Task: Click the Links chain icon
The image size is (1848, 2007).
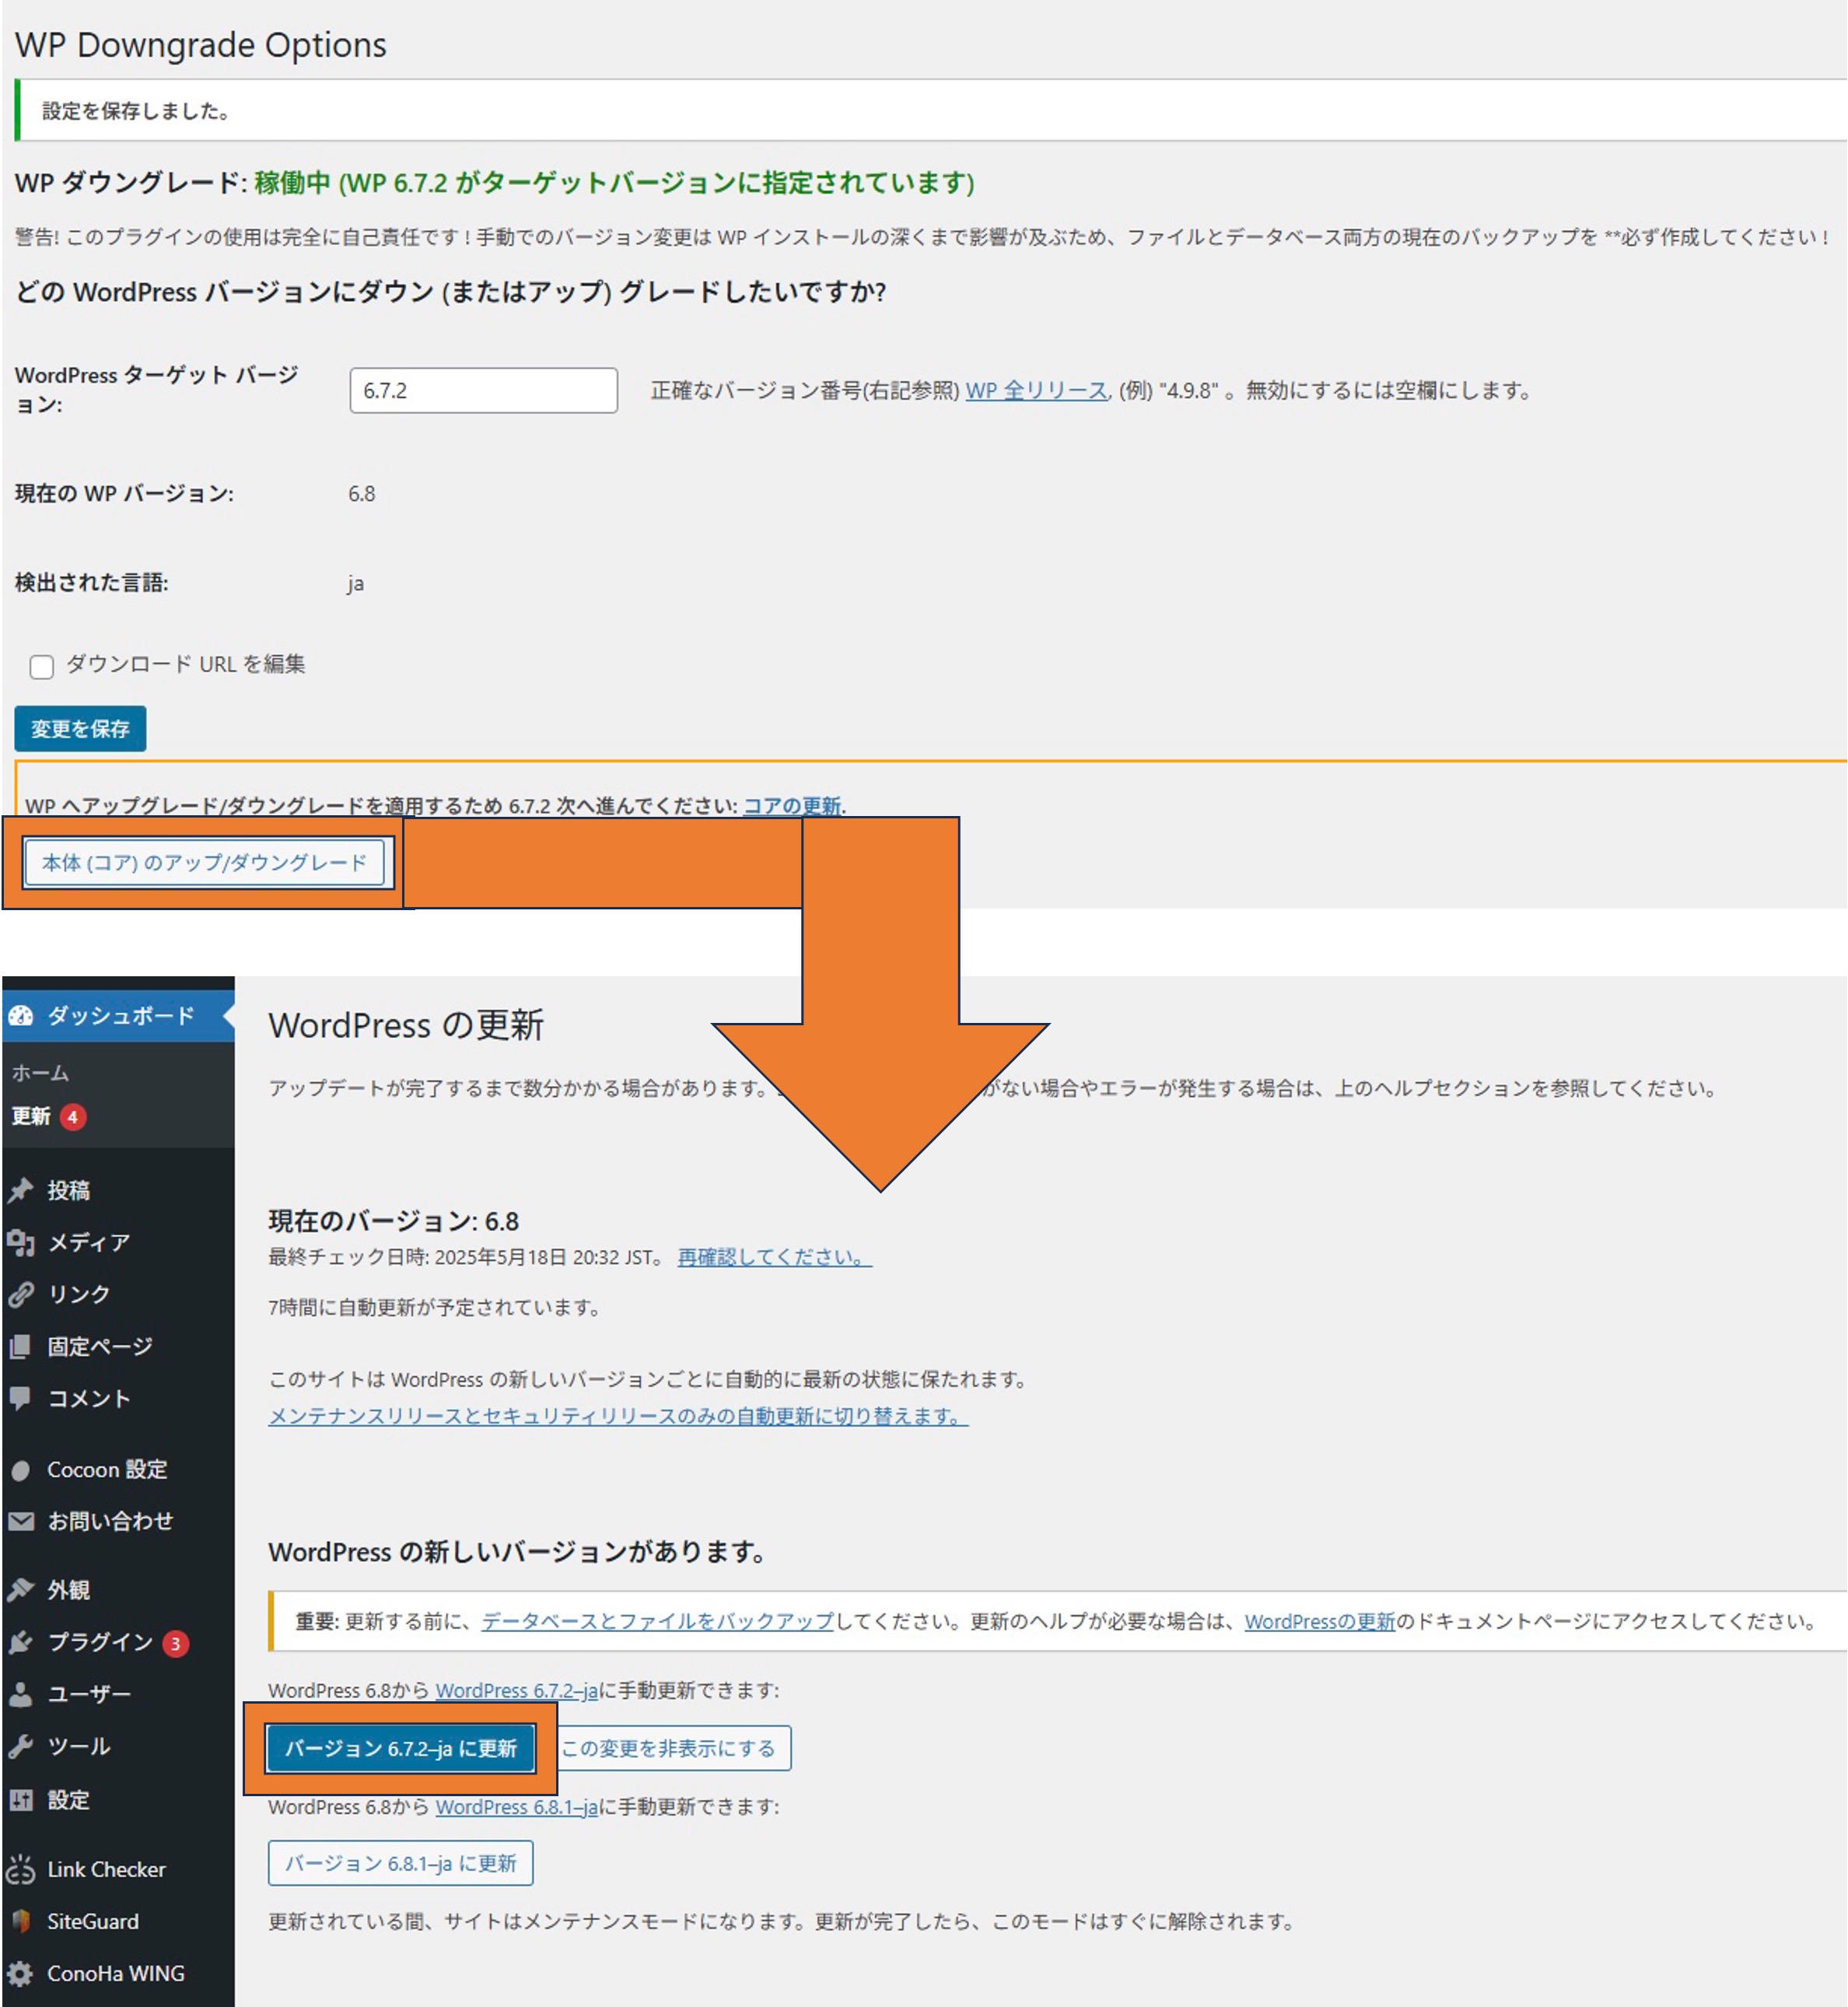Action: pyautogui.click(x=21, y=1294)
